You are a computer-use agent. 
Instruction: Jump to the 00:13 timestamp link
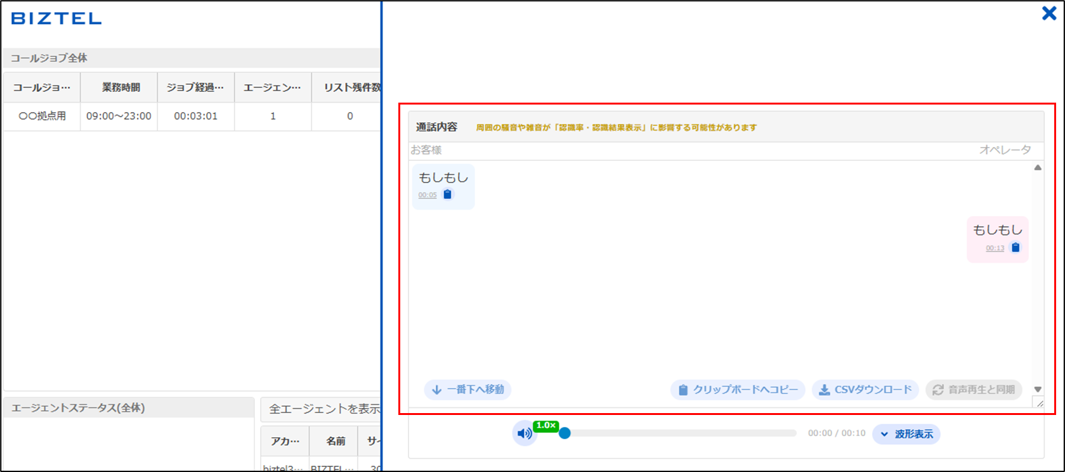click(995, 248)
